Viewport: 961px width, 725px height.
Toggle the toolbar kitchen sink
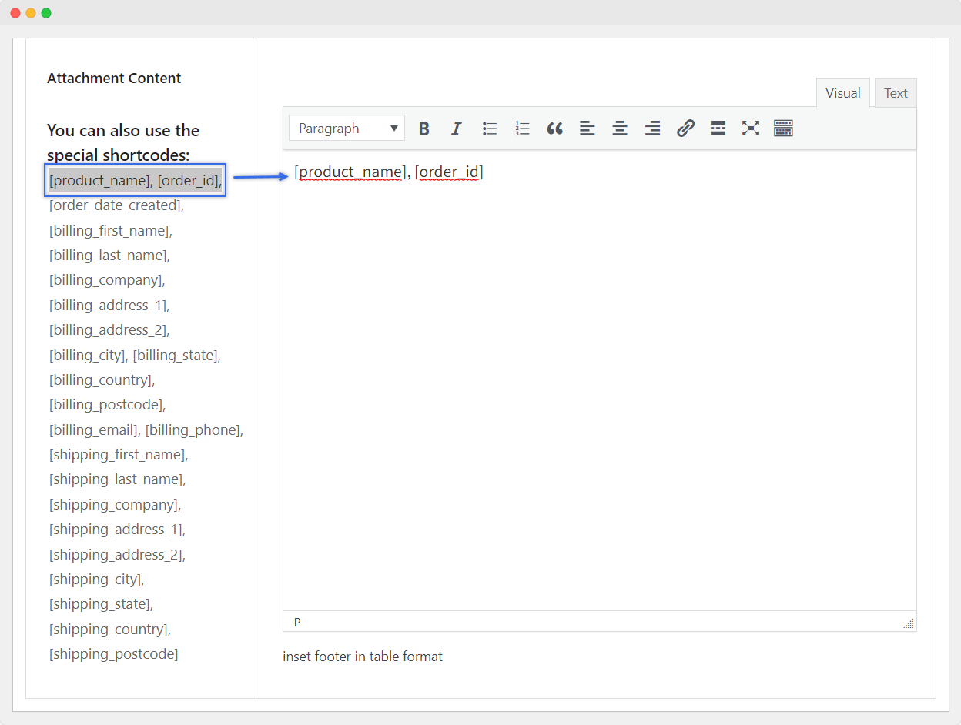point(783,129)
